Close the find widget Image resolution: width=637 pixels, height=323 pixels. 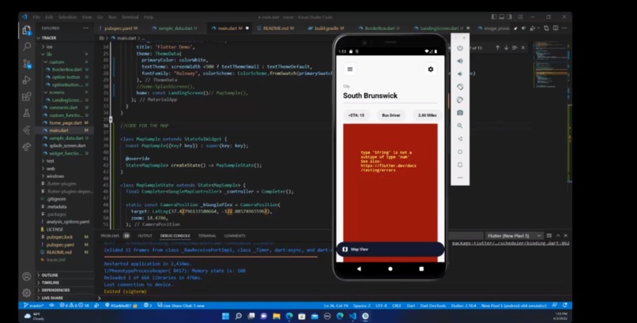523,48
